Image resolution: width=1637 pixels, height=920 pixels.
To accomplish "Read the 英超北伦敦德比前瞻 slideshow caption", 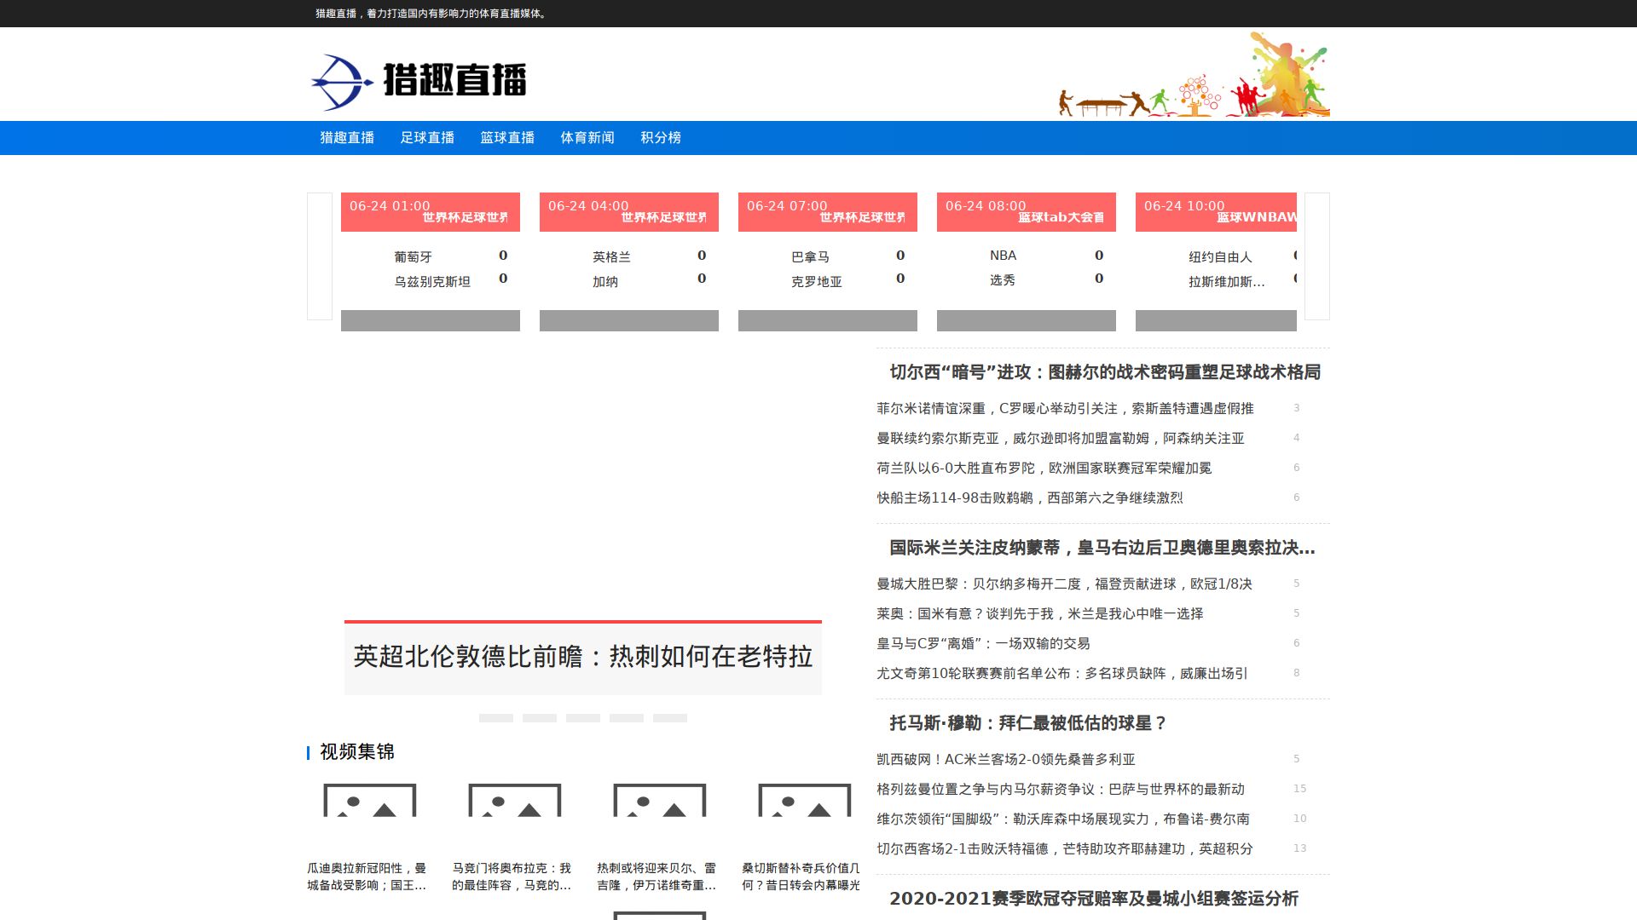I will (x=583, y=657).
